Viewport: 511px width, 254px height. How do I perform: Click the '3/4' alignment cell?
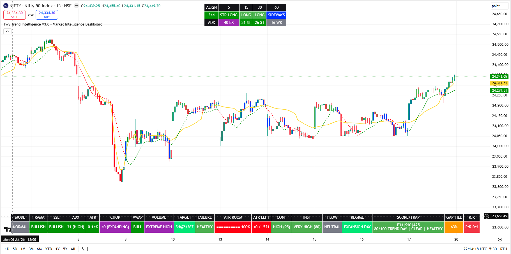(211, 15)
